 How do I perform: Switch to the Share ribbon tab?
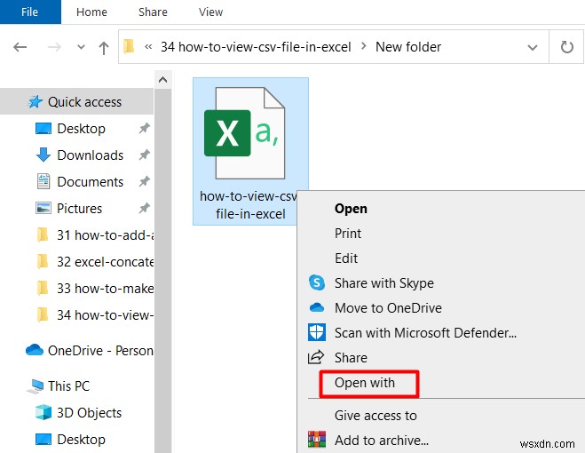[153, 12]
